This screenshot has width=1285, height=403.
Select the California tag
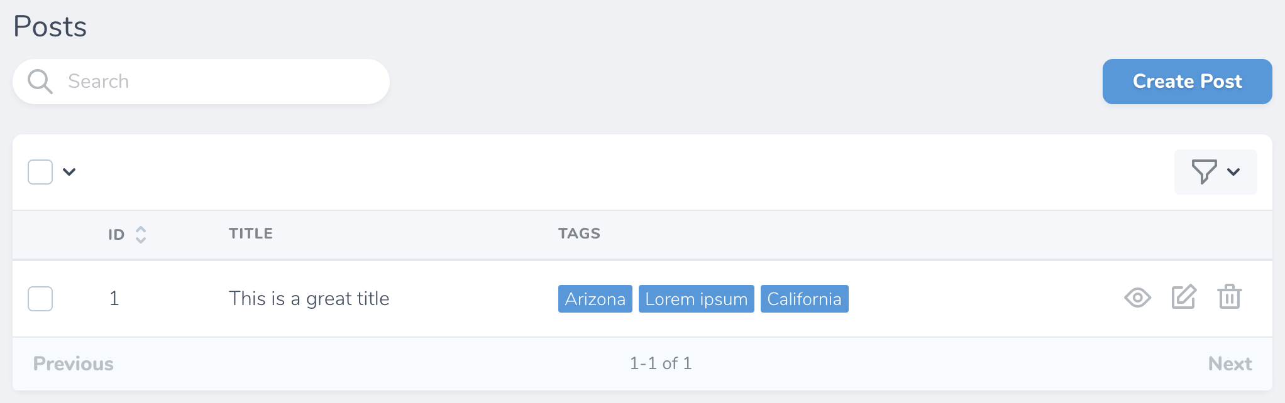click(x=805, y=299)
